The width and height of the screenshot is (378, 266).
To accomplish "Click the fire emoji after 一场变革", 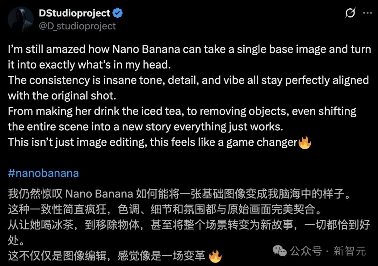I will [215, 256].
